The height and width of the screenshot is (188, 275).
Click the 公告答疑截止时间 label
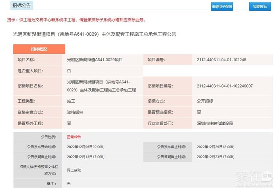172,157
